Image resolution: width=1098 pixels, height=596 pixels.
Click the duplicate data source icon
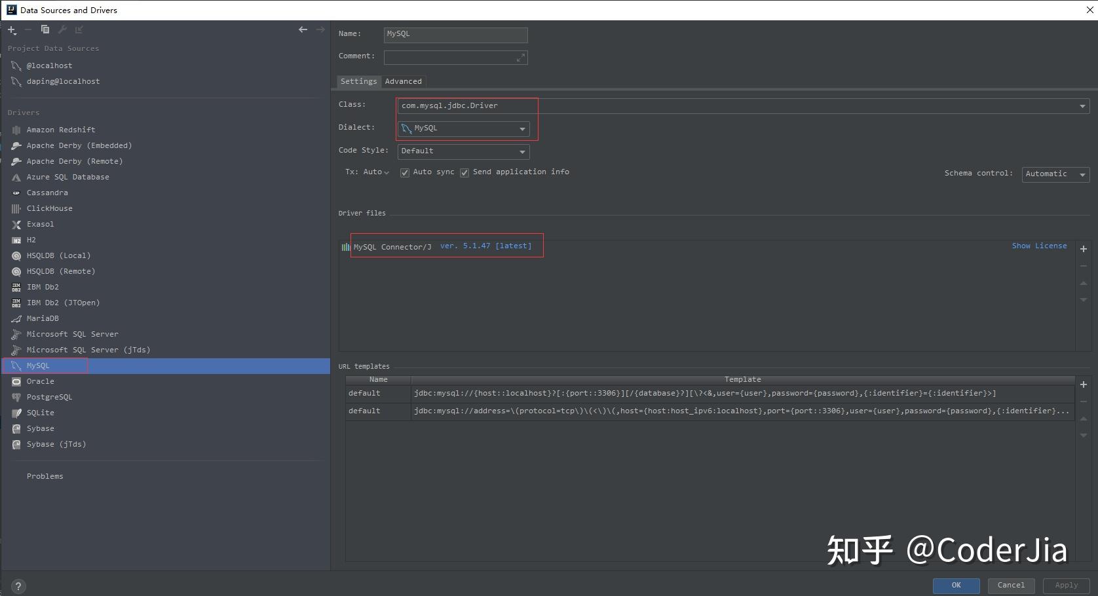pos(45,29)
